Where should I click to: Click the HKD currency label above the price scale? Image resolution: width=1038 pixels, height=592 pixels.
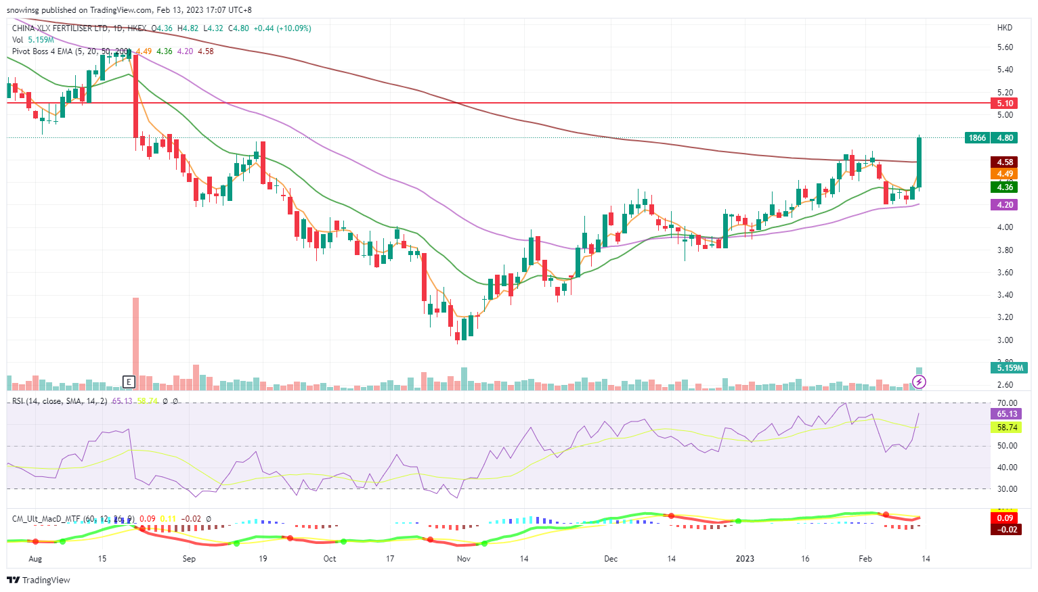tap(1005, 28)
